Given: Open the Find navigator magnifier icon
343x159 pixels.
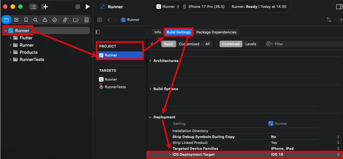Looking at the screenshot, I should coord(35,20).
